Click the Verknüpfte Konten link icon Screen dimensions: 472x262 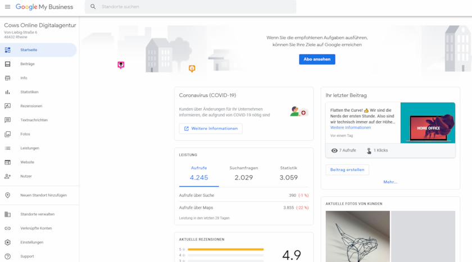click(7, 228)
